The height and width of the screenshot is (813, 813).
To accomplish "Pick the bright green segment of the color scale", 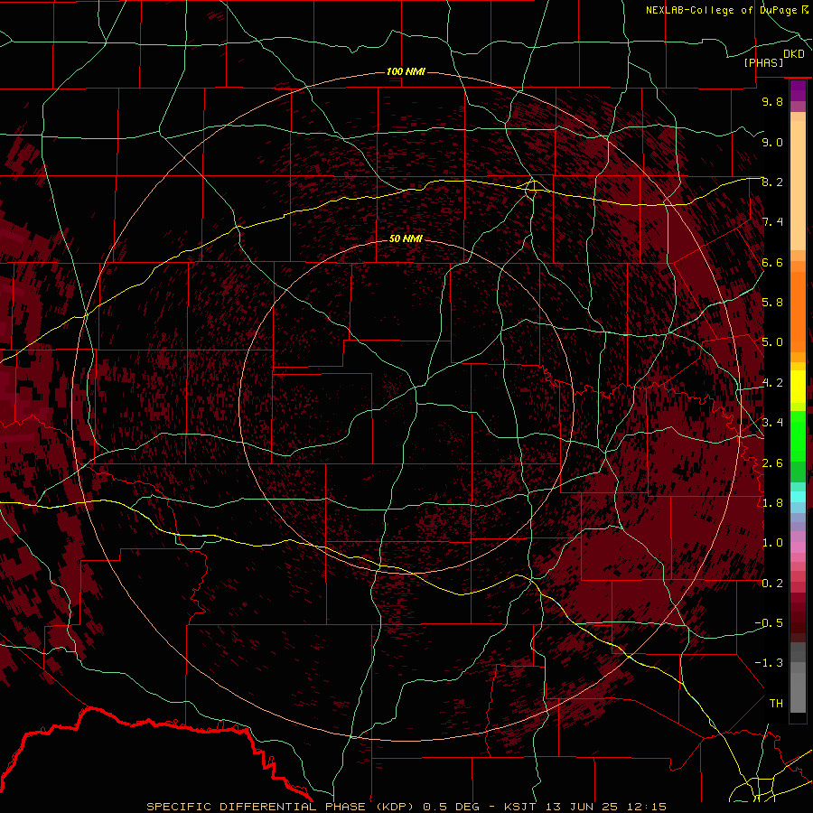I will coord(798,435).
